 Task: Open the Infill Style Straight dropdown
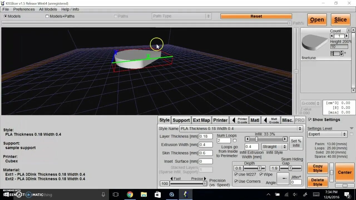(274, 146)
